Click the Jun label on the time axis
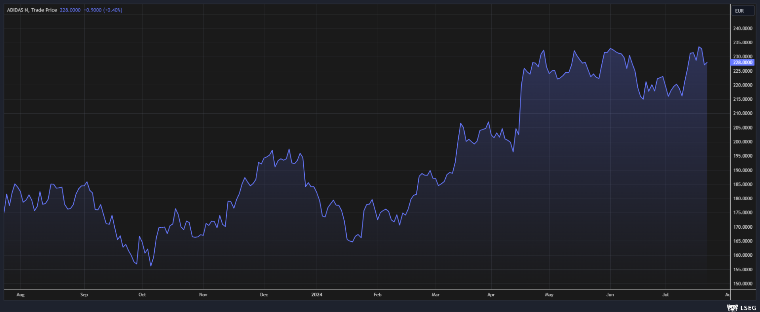Viewport: 760px width, 312px height. tap(610, 295)
